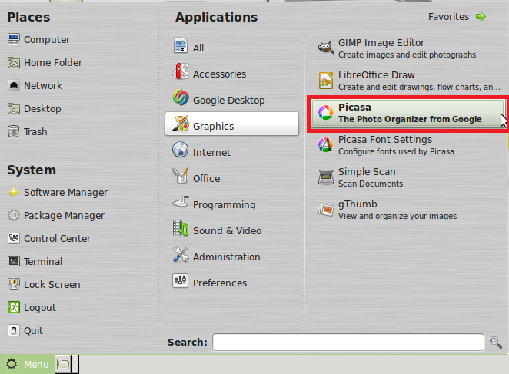The width and height of the screenshot is (509, 374).
Task: Launch the Simple Scan icon
Action: pos(325,177)
